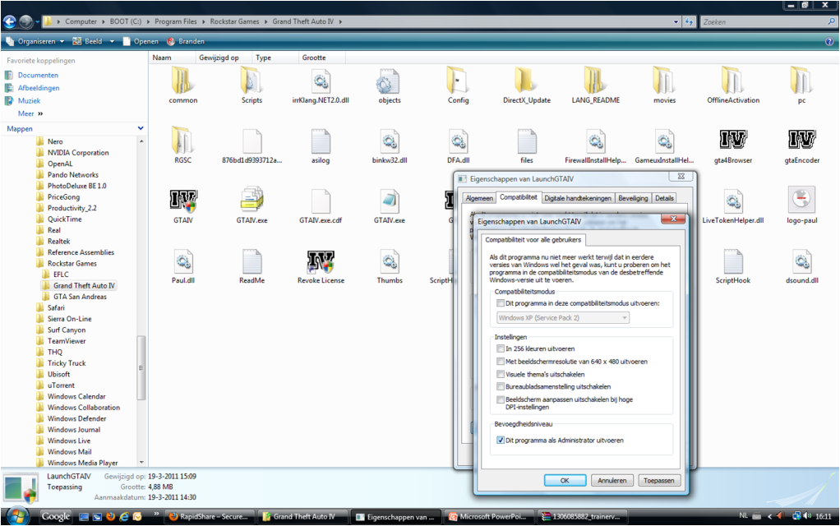Expand the quick launch overflow chevron

coord(156,514)
